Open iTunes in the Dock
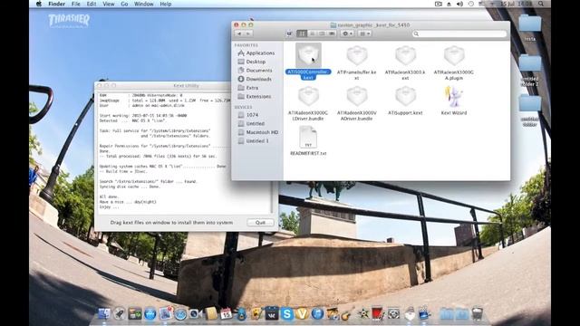The height and width of the screenshot is (326, 580). (x=317, y=314)
